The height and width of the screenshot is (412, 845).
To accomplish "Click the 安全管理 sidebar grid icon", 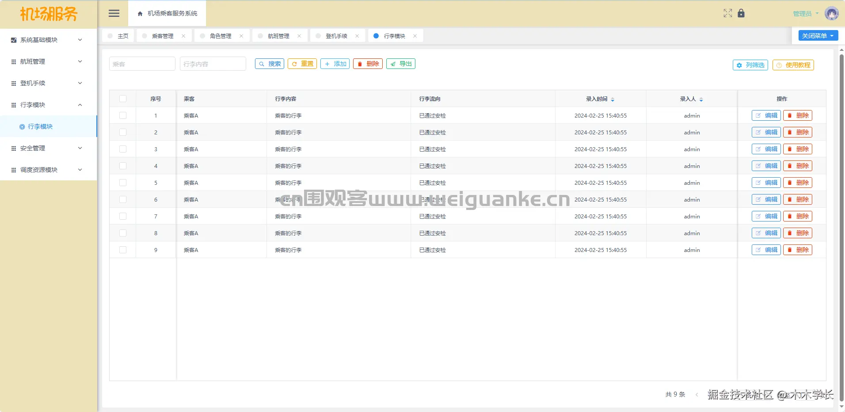I will 14,148.
